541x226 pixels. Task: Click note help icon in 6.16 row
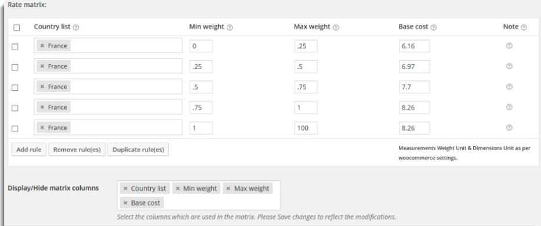click(x=509, y=46)
